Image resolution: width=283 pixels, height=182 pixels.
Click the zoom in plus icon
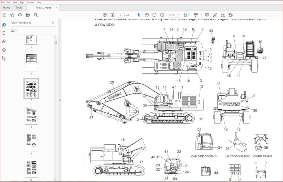162,15
